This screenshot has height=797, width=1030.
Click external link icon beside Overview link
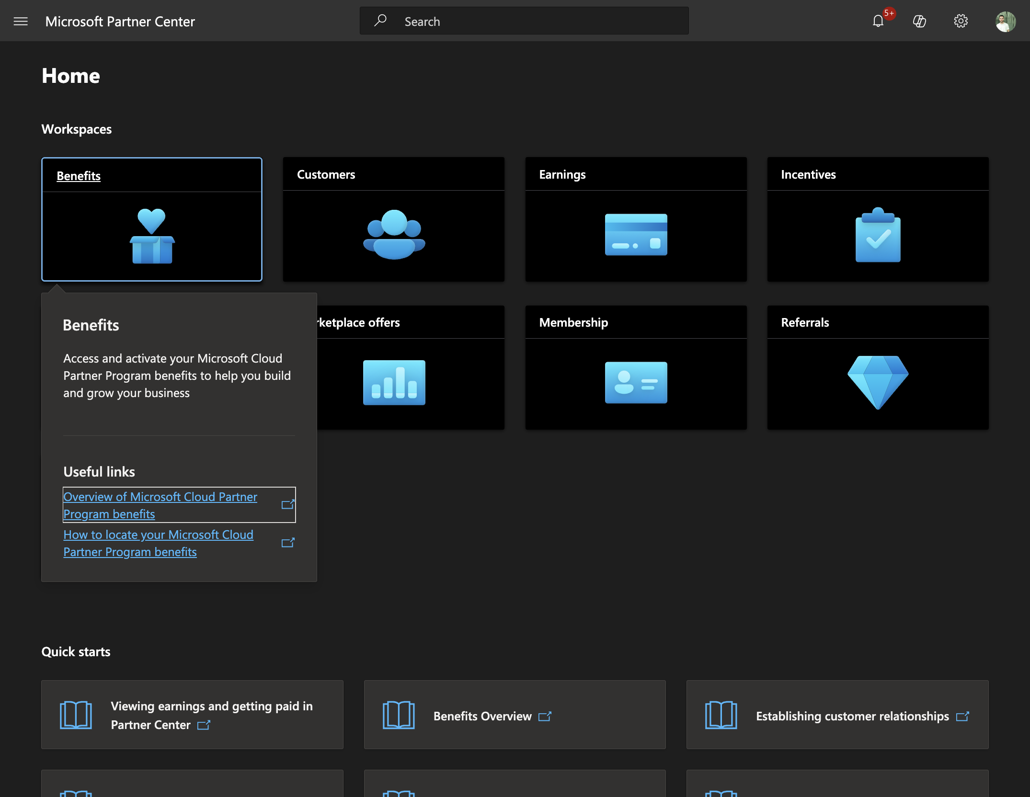pos(287,504)
